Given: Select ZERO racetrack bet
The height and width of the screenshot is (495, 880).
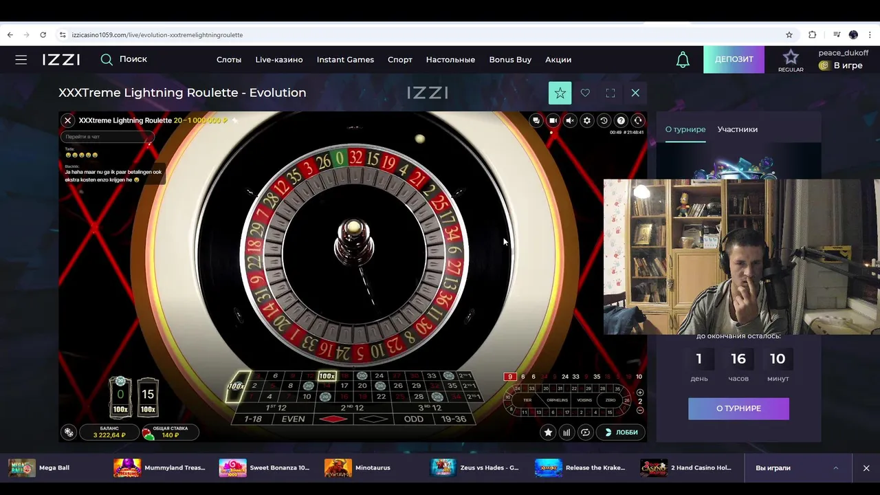Looking at the screenshot, I should (610, 400).
